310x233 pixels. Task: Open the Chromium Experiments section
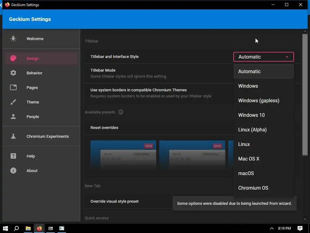[41, 136]
